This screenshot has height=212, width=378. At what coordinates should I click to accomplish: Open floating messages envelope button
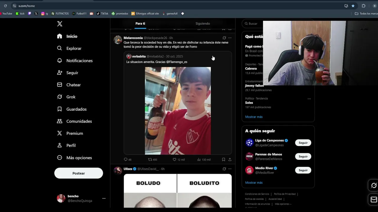click(x=374, y=200)
